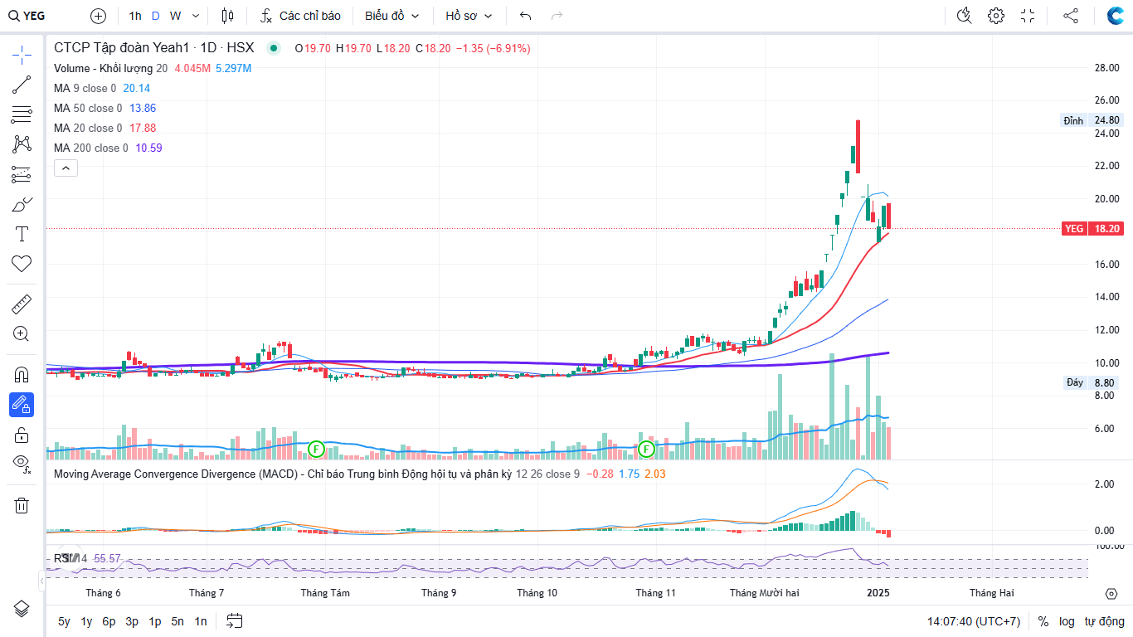Screen dimensions: 1133x637
Task: Select the trend line tool
Action: (22, 85)
